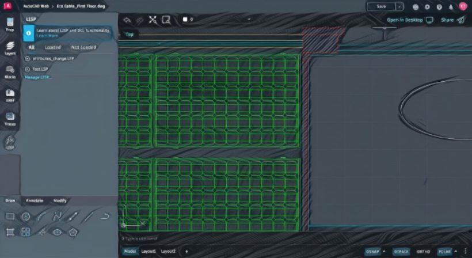
Task: Select the Rectangle draw tool
Action: [x=10, y=217]
